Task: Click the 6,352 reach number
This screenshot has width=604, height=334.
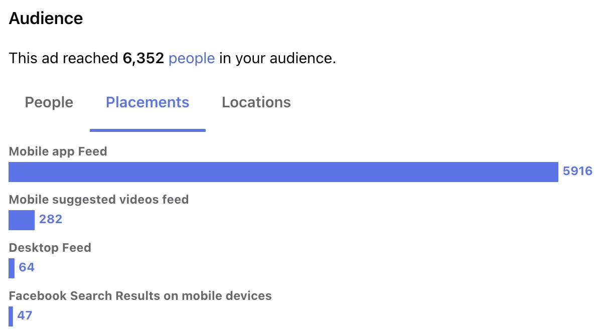Action: 143,59
